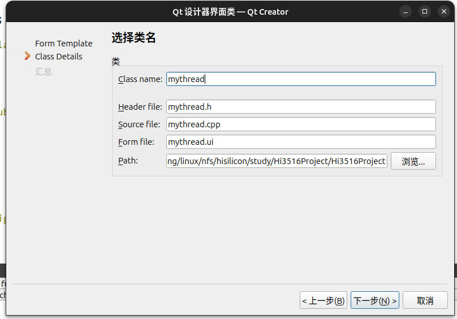The width and height of the screenshot is (457, 319).
Task: Cancel the wizard with 取消
Action: pos(425,301)
